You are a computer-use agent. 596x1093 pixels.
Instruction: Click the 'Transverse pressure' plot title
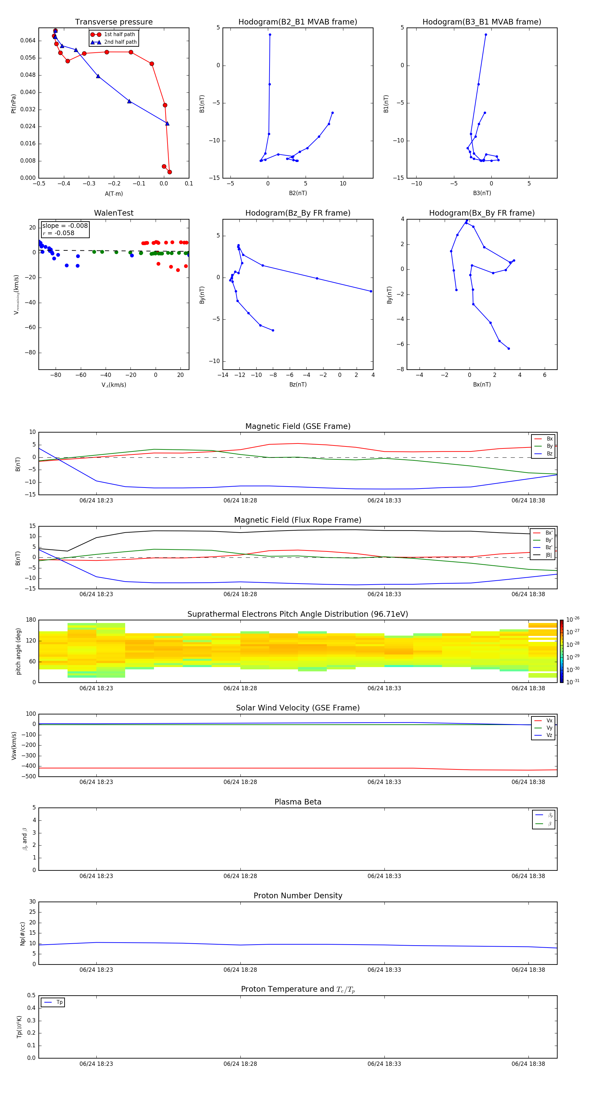pyautogui.click(x=114, y=22)
